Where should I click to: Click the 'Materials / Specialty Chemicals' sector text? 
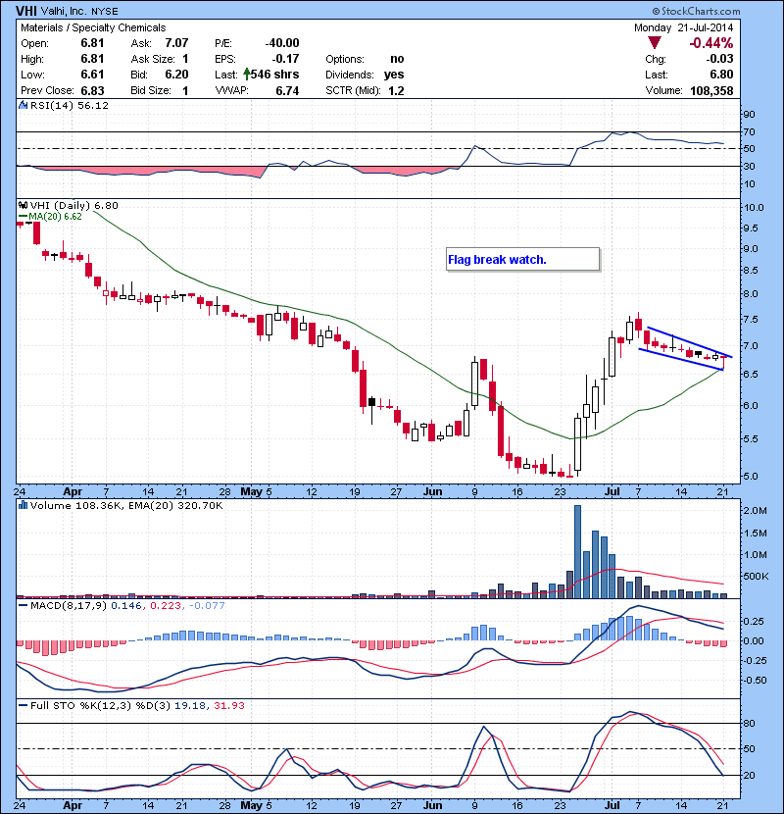(x=93, y=27)
